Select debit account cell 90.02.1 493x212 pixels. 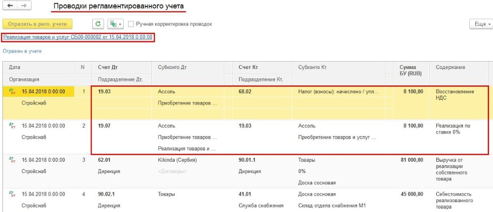106,194
